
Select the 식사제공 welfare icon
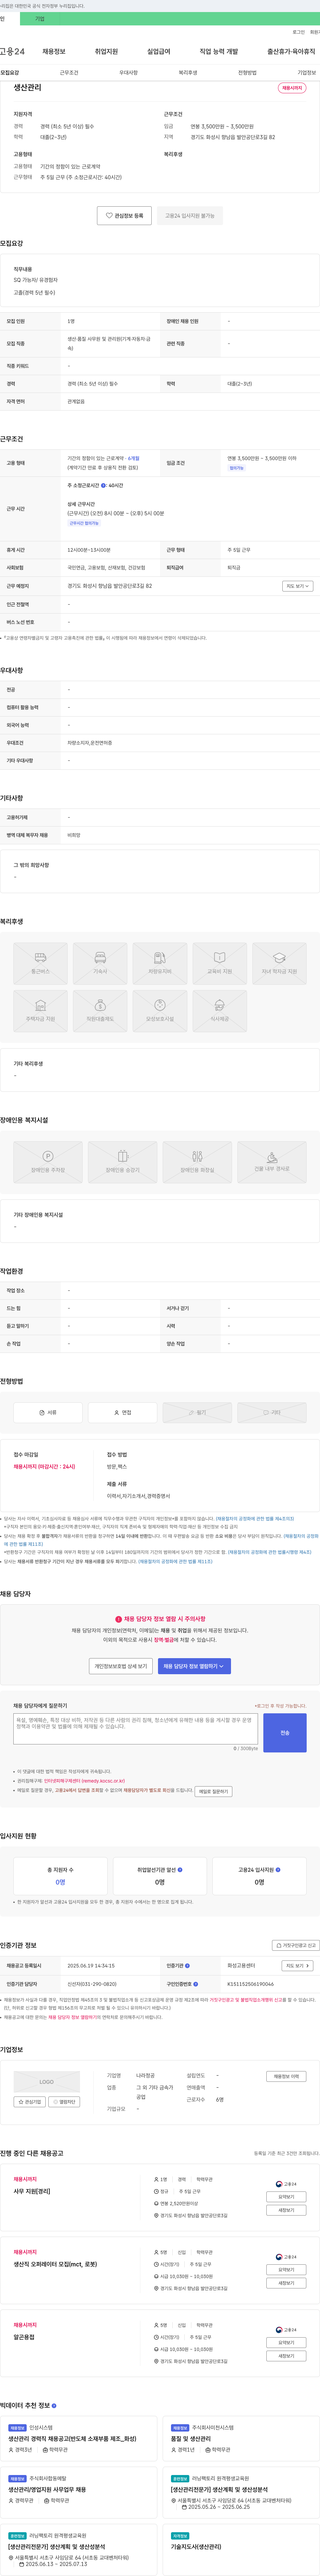click(x=219, y=1009)
